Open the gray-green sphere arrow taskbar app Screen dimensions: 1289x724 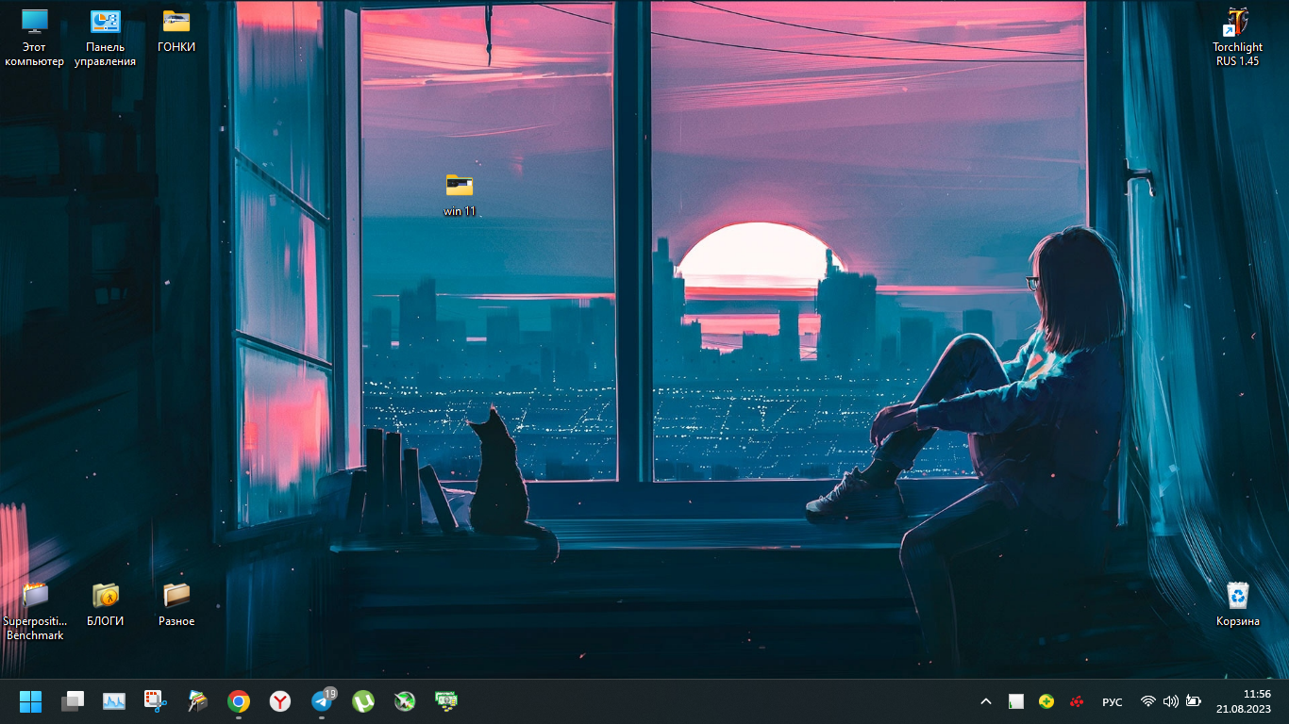click(x=405, y=701)
